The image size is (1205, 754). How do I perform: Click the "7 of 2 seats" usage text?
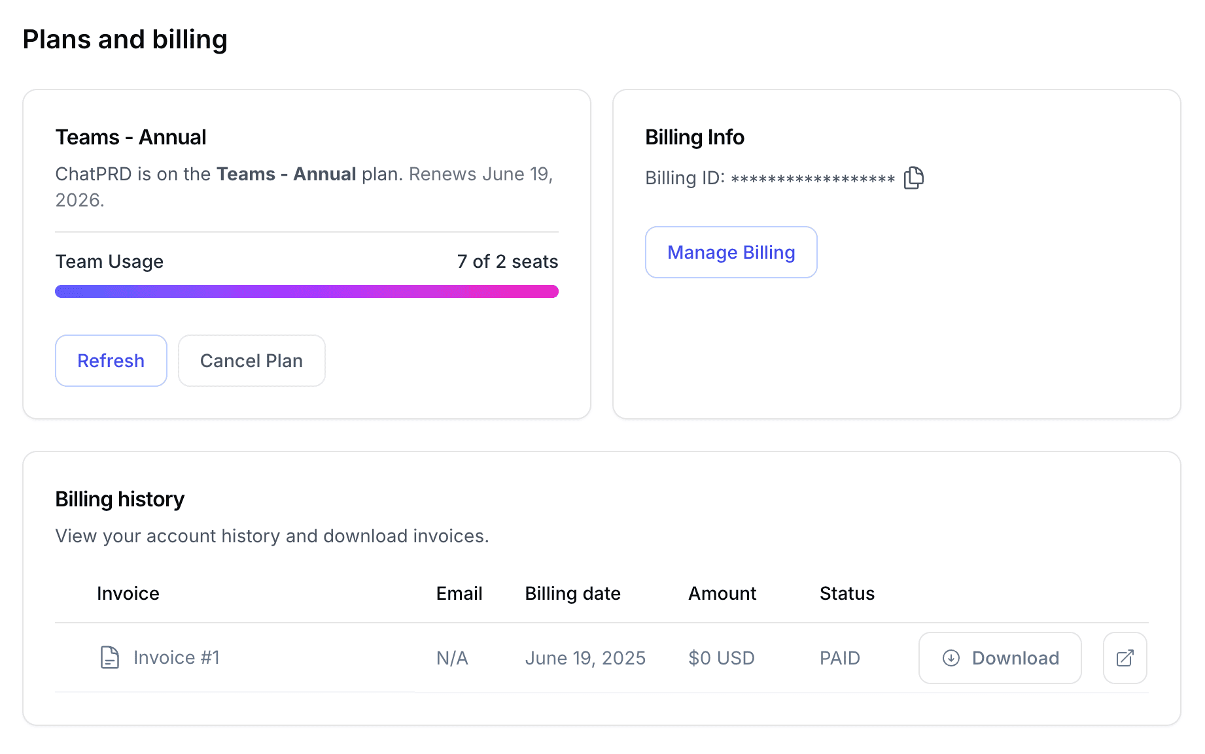pos(507,262)
